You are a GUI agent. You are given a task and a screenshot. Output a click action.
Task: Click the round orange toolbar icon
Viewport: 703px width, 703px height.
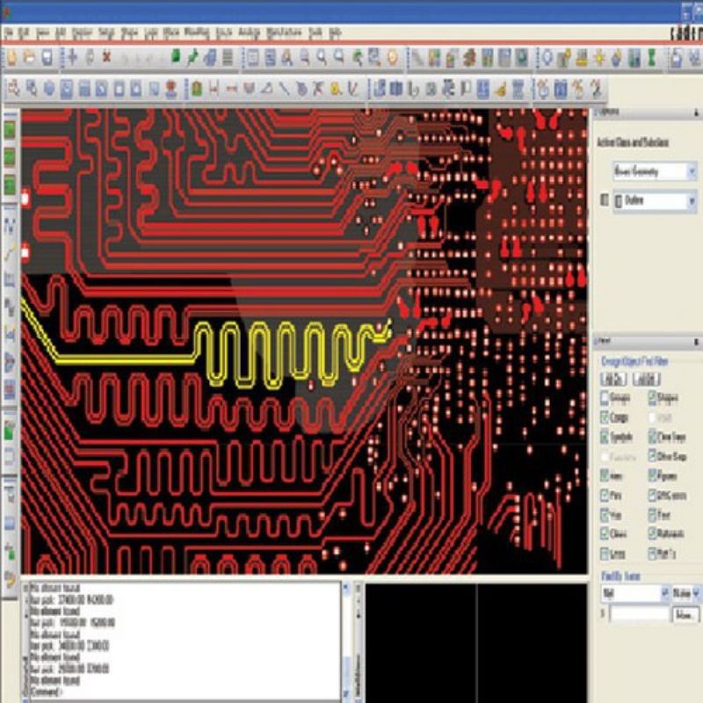pos(392,58)
